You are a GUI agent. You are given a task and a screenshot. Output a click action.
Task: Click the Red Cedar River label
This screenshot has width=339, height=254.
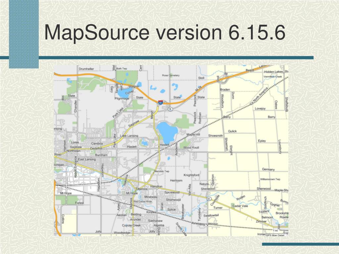143,201
